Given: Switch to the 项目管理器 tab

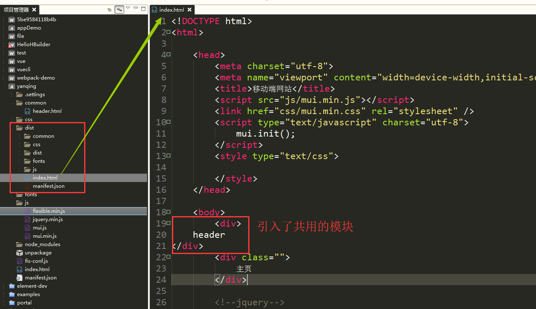Looking at the screenshot, I should pyautogui.click(x=16, y=10).
